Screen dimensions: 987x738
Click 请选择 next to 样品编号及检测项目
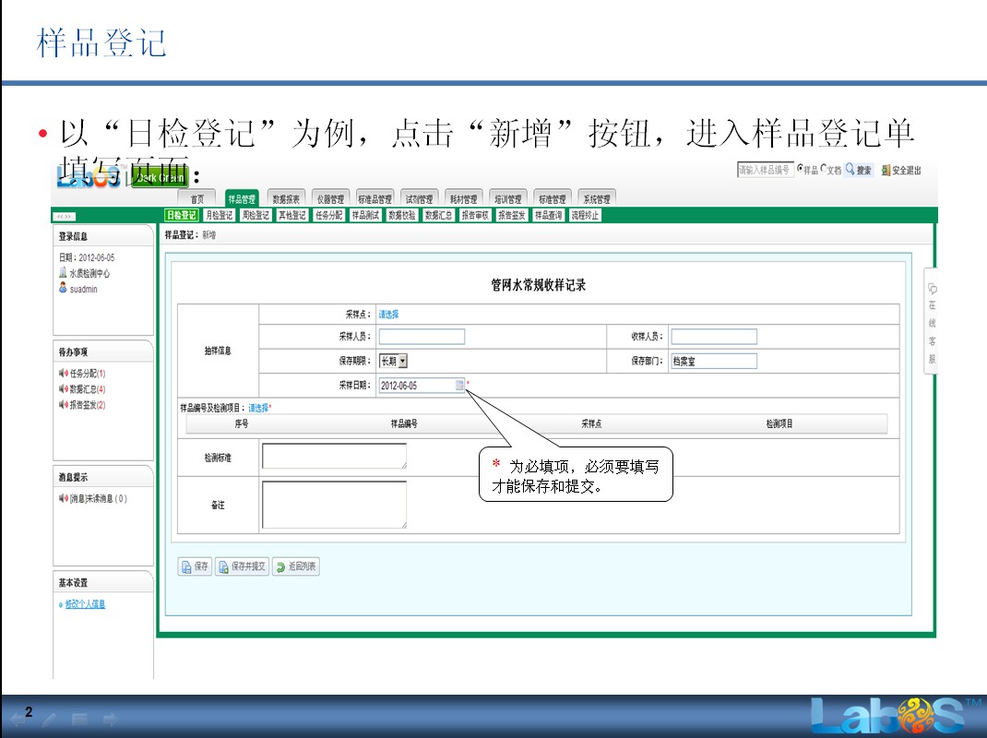[258, 408]
